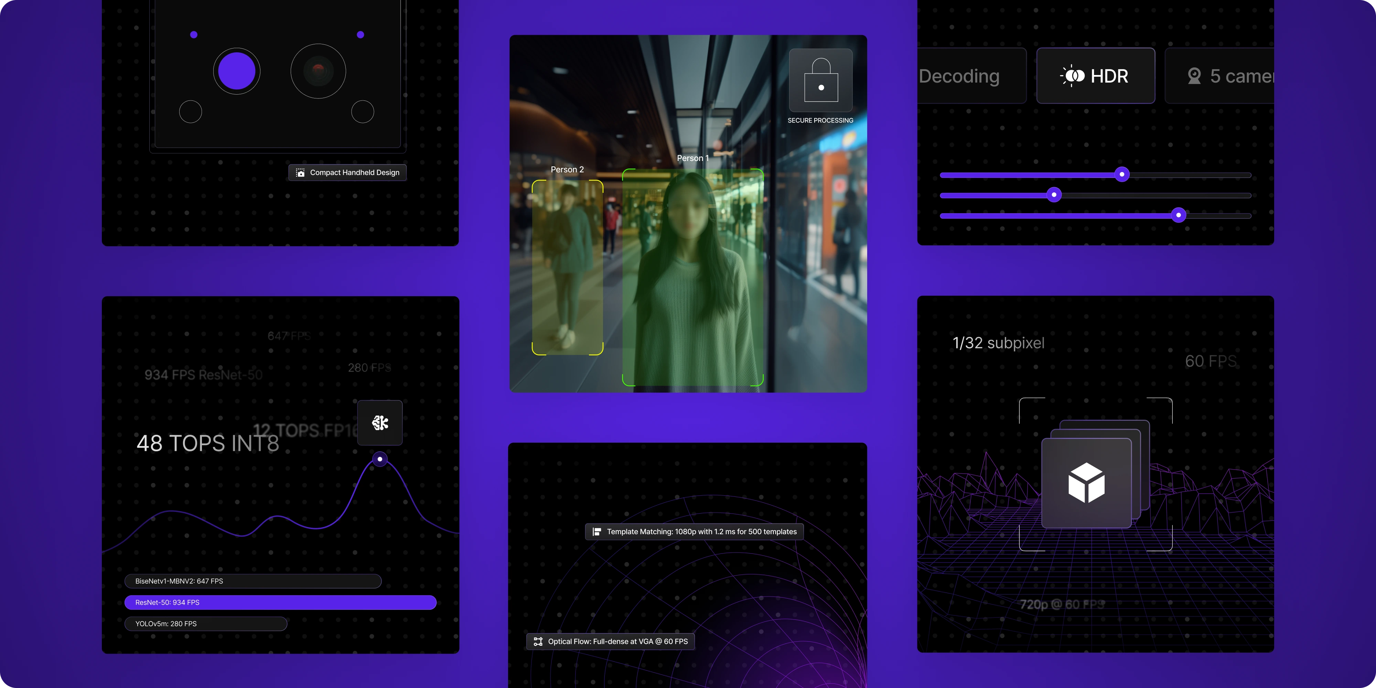
Task: Click the white 3D cube icon
Action: tap(1086, 483)
